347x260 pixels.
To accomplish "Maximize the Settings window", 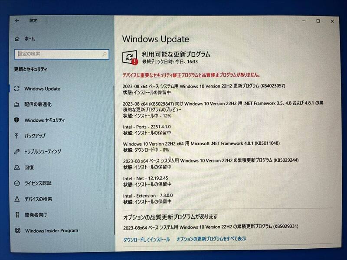I will point(318,21).
